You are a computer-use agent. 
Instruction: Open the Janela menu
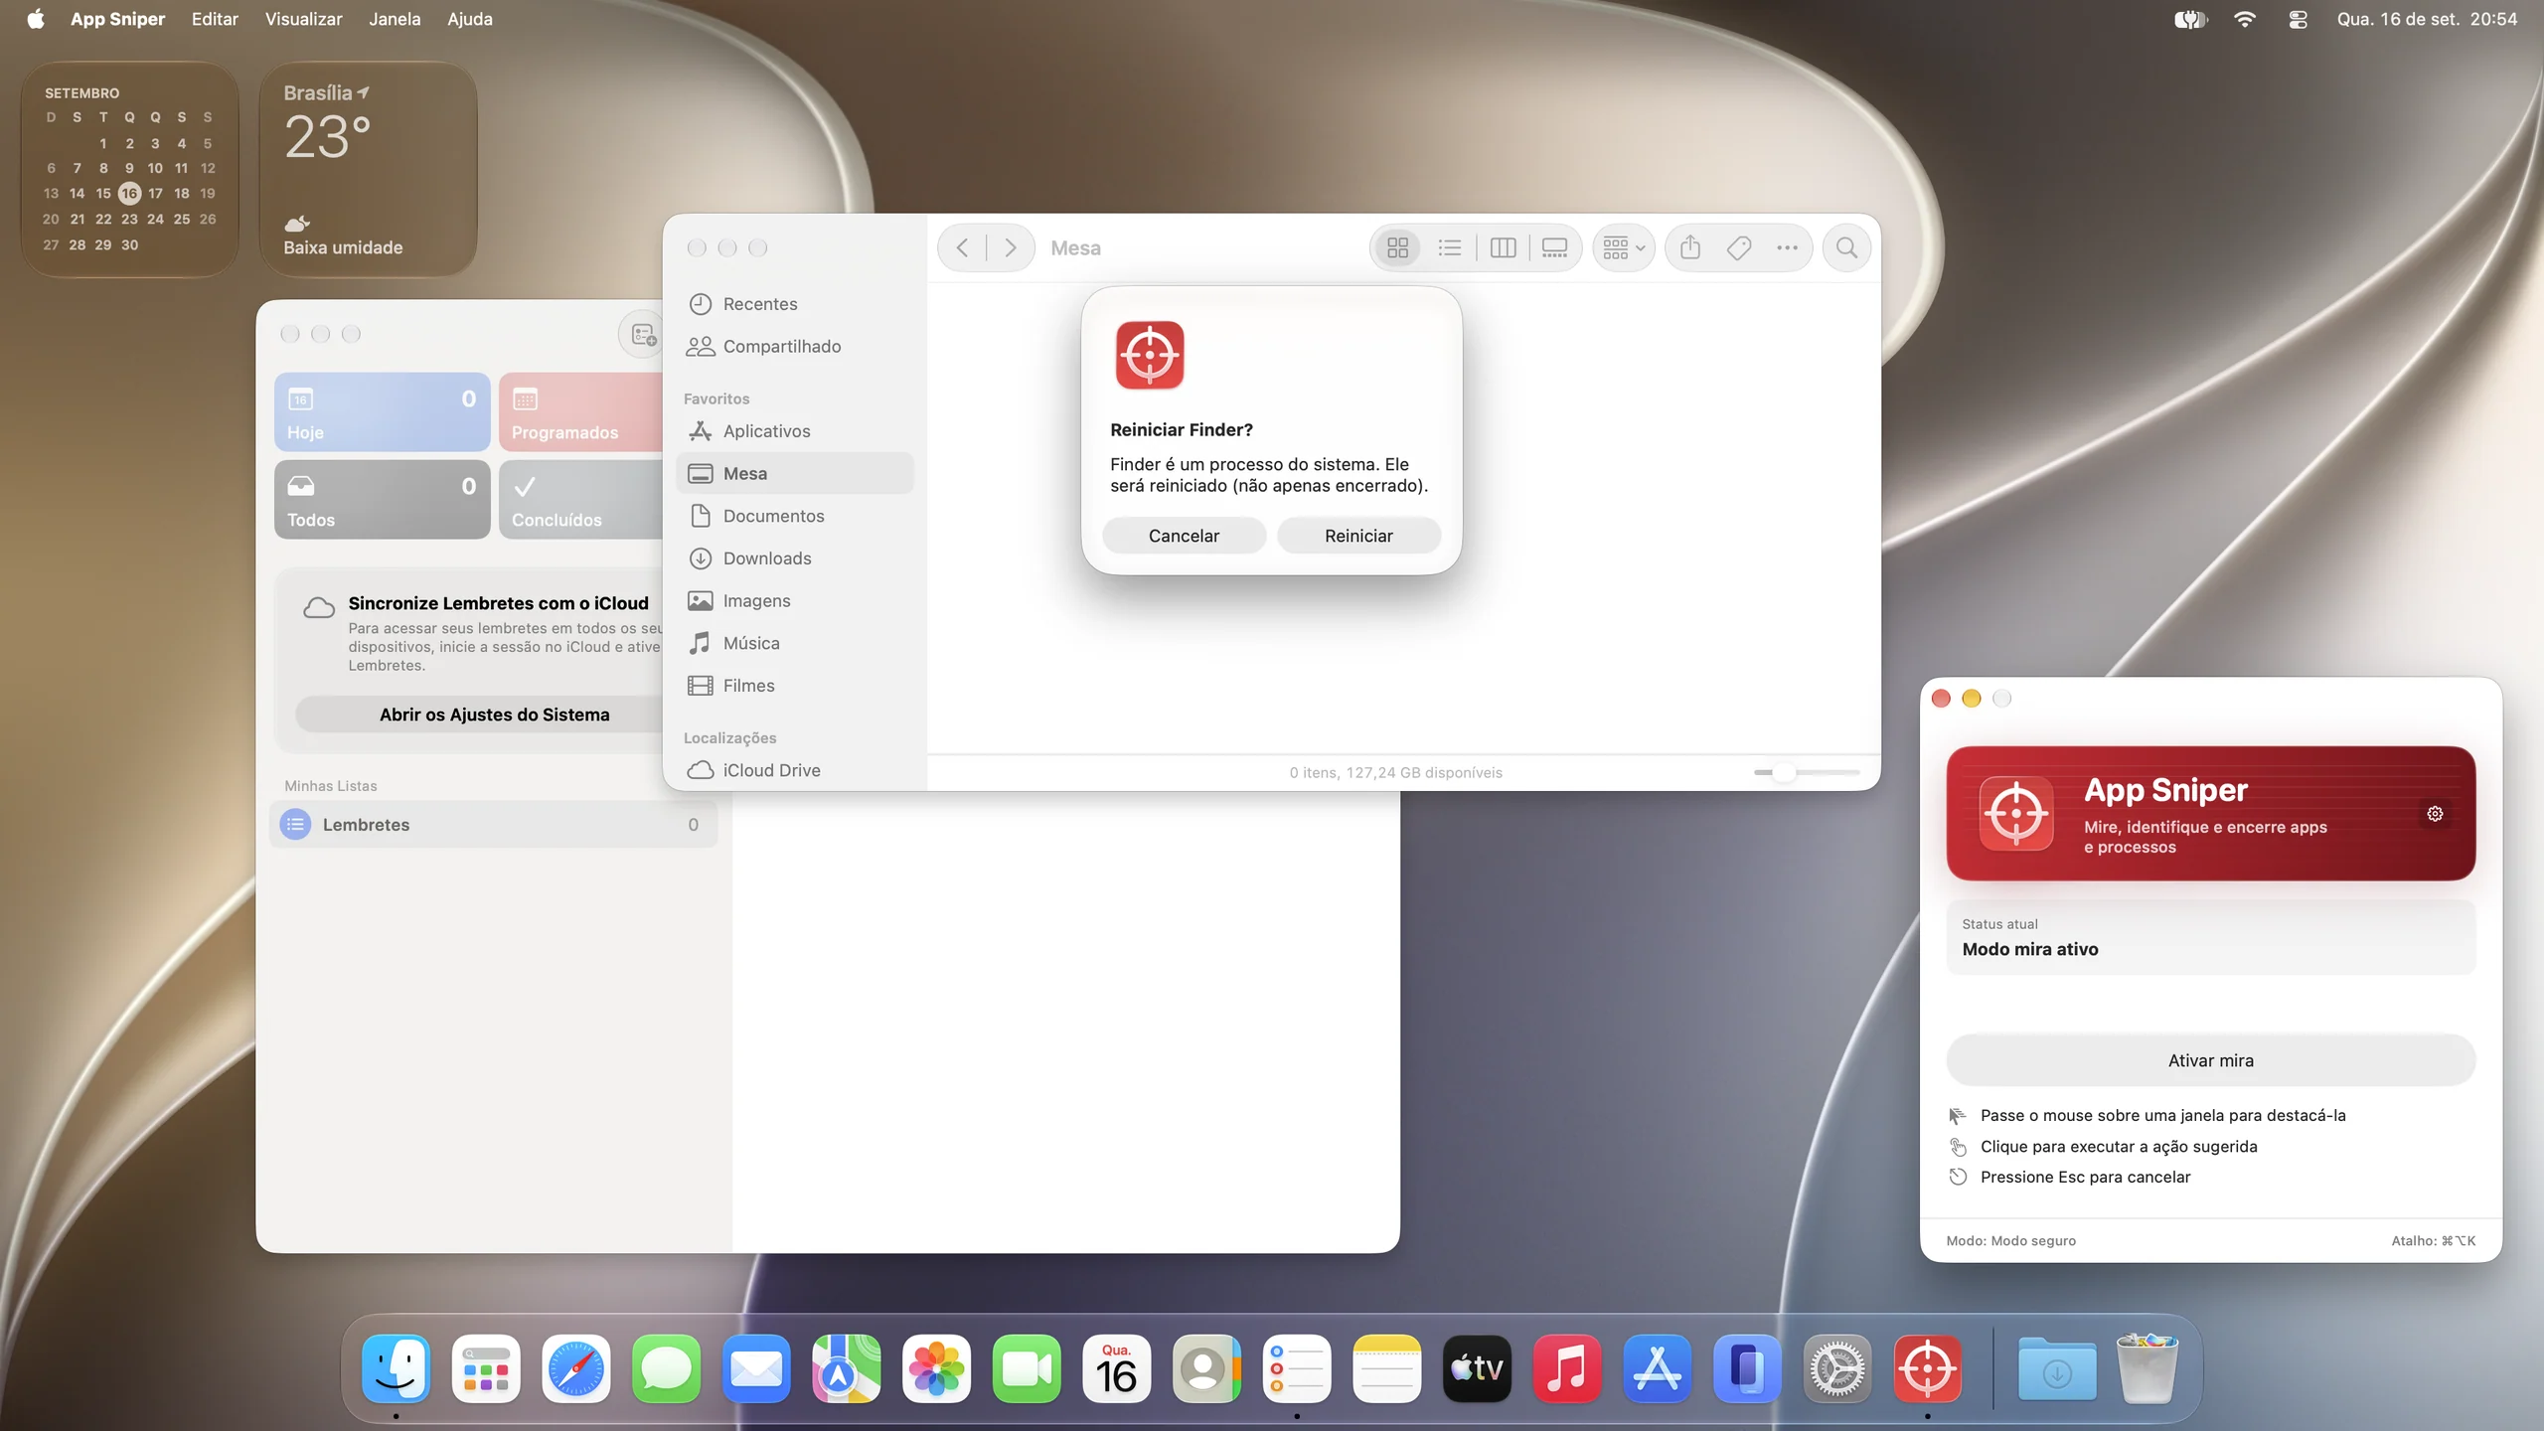395,19
